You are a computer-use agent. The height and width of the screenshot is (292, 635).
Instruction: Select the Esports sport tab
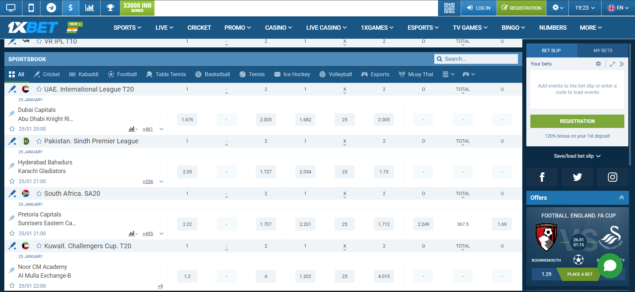375,75
